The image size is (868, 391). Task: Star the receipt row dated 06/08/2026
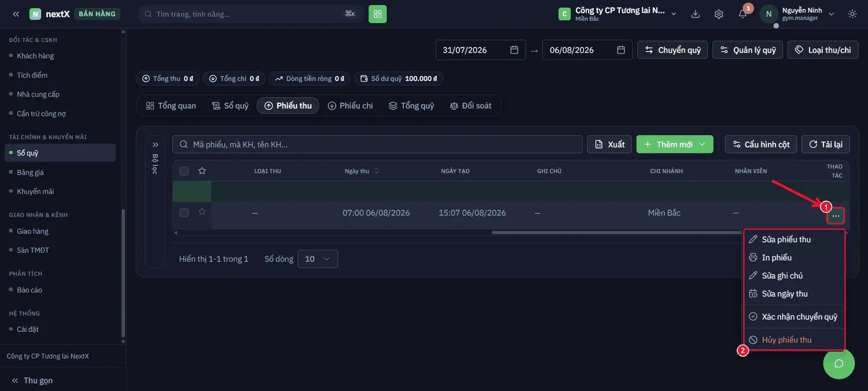pyautogui.click(x=202, y=212)
